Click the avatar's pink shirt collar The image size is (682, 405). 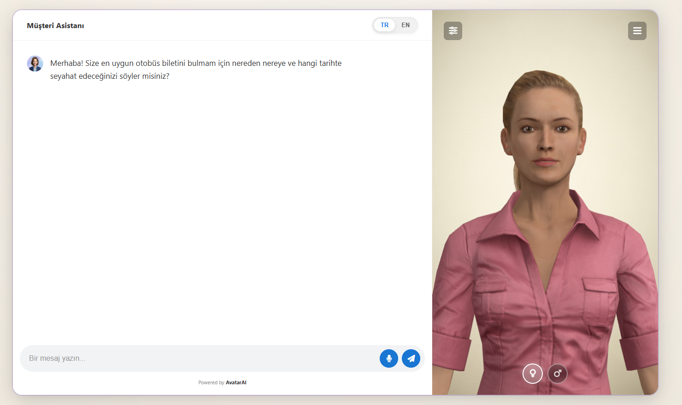(x=546, y=217)
